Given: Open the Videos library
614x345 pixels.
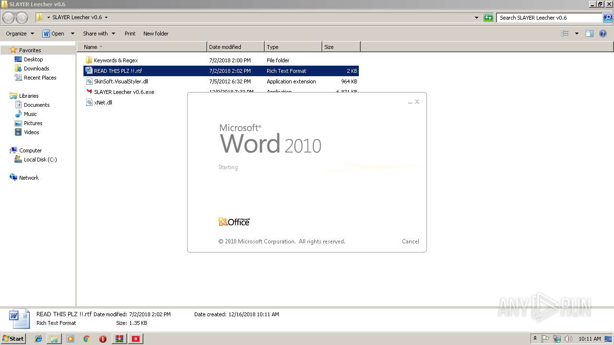Looking at the screenshot, I should 31,132.
